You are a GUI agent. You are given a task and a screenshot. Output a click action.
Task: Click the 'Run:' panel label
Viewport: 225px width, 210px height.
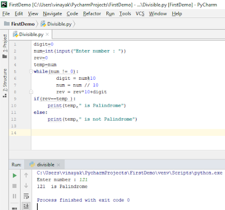point(16,165)
